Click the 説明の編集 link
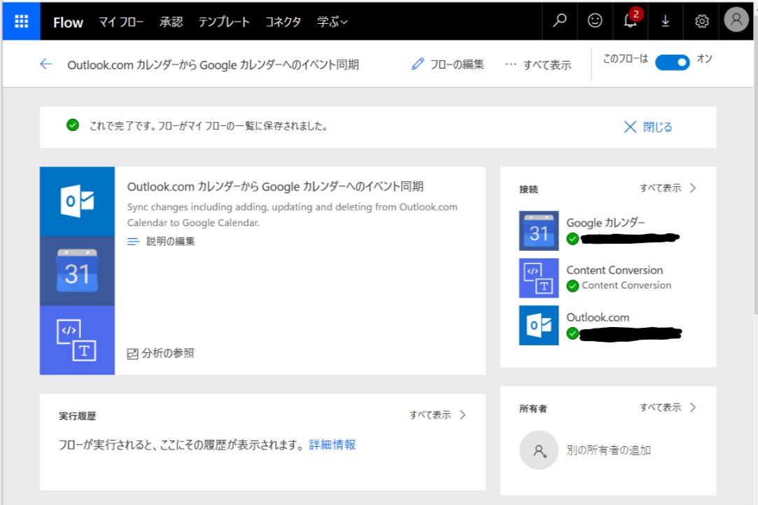 pyautogui.click(x=171, y=241)
